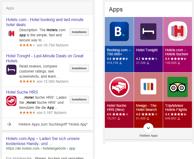Click von 35,794 Nutzern rating text
The image size is (194, 159).
tap(52, 45)
